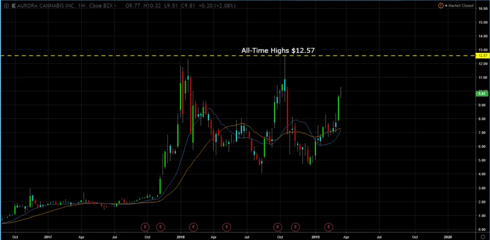This screenshot has width=490, height=240.
Task: Click the 11.00 price axis label
Action: (x=483, y=78)
